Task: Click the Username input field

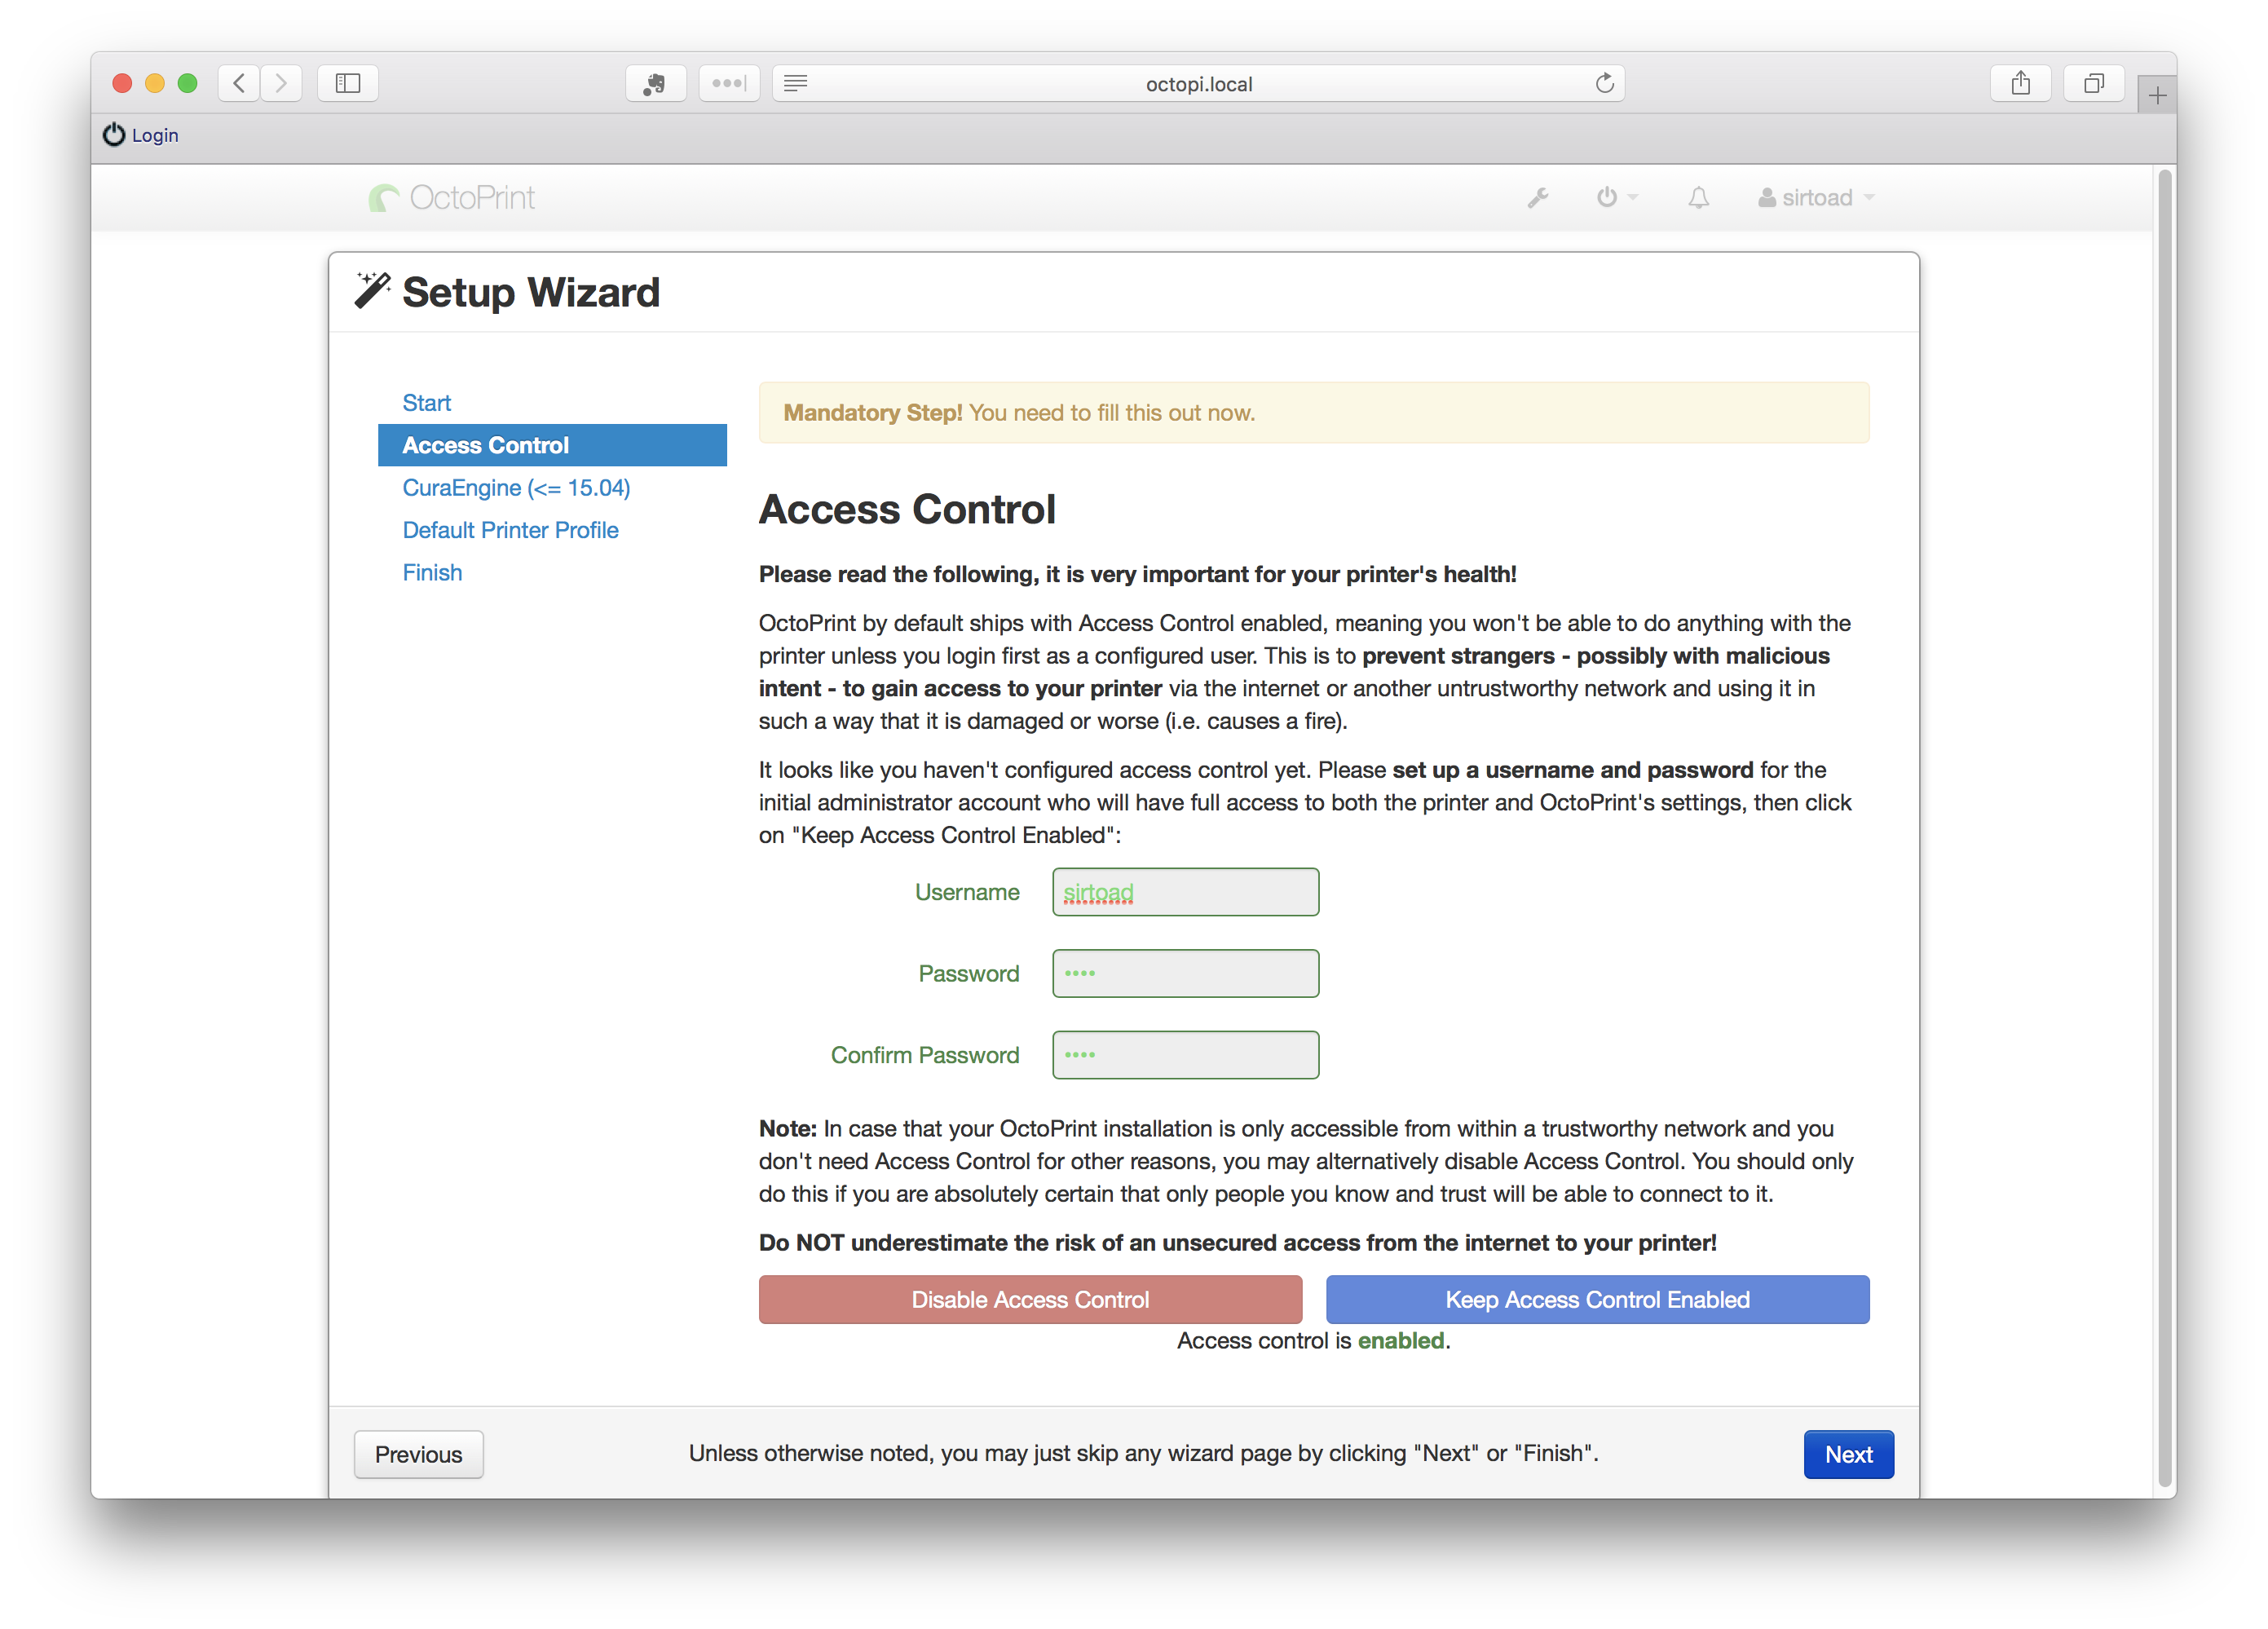Action: (1185, 892)
